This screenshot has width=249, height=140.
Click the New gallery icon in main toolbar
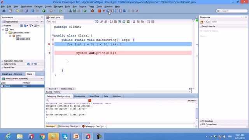coord(11,11)
